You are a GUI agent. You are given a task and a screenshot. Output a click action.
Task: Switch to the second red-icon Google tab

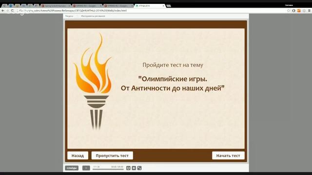(x=87, y=6)
